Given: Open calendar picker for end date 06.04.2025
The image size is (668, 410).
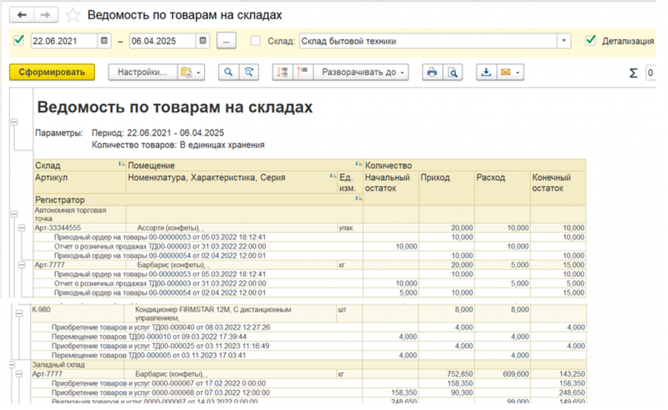Looking at the screenshot, I should 204,41.
